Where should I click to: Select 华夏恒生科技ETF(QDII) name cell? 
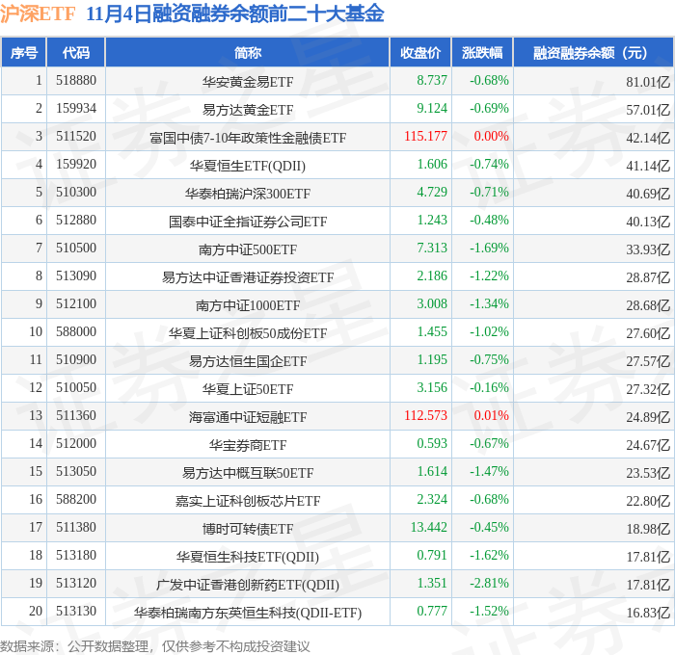[x=248, y=557]
